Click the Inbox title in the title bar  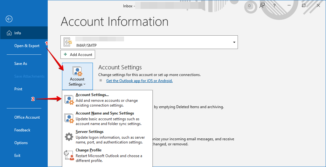(x=128, y=6)
